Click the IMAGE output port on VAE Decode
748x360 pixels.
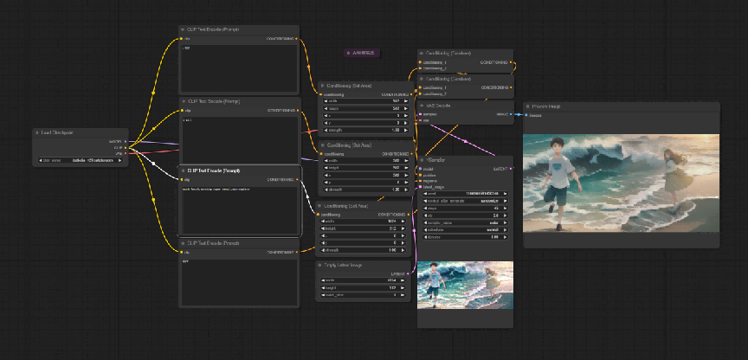tap(511, 114)
